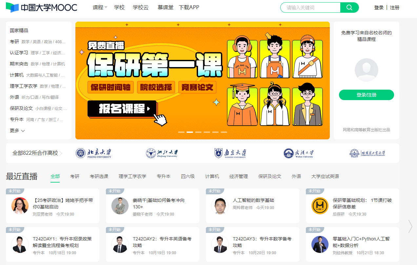The height and width of the screenshot is (265, 417).
Task: Click next arrow of live broadcast list
Action: [x=410, y=226]
